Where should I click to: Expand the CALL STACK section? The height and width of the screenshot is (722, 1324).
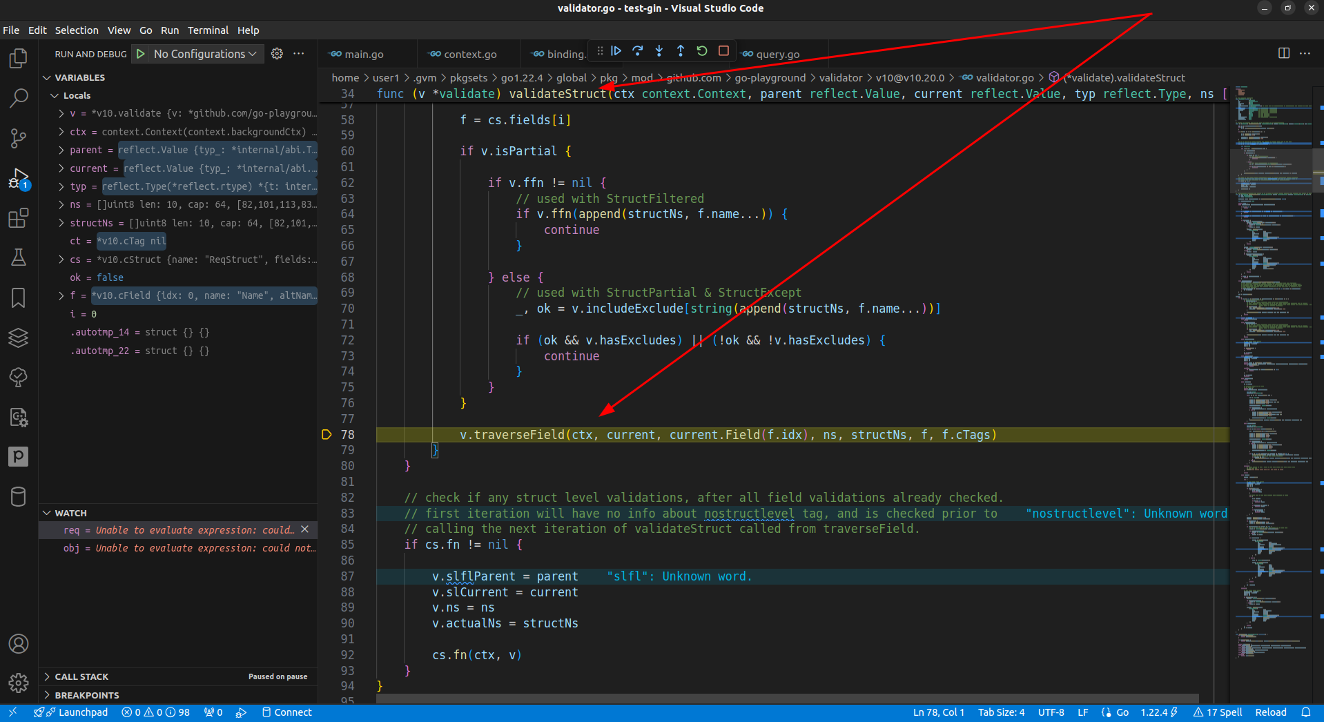(x=47, y=676)
